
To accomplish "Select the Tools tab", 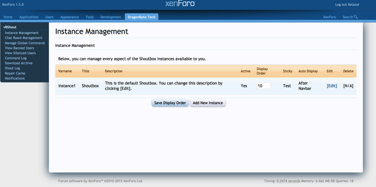I will (x=89, y=17).
